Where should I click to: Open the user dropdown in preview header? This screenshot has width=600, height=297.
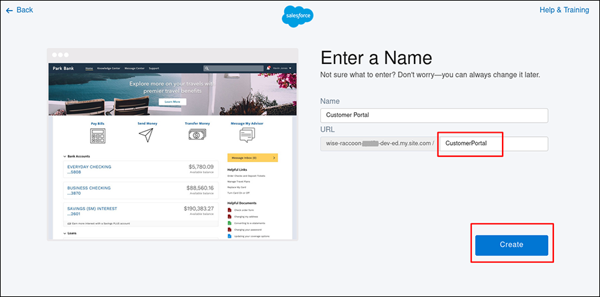point(283,68)
